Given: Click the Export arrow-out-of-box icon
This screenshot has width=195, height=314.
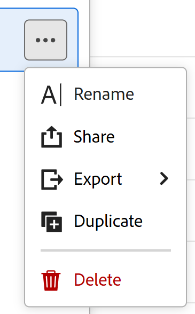Looking at the screenshot, I should coord(52,179).
